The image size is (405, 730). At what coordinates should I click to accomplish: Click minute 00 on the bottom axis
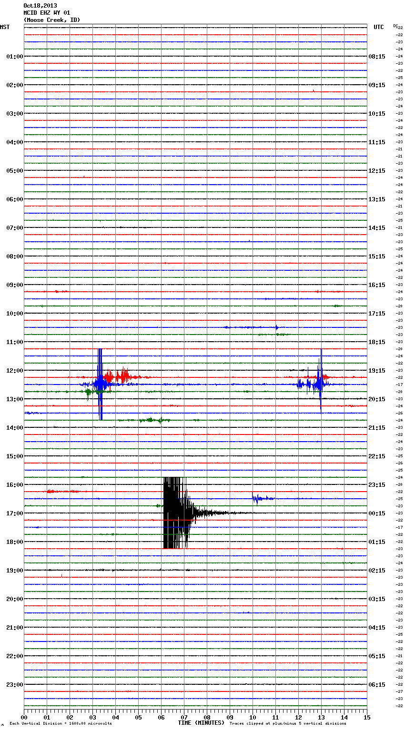tap(24, 717)
